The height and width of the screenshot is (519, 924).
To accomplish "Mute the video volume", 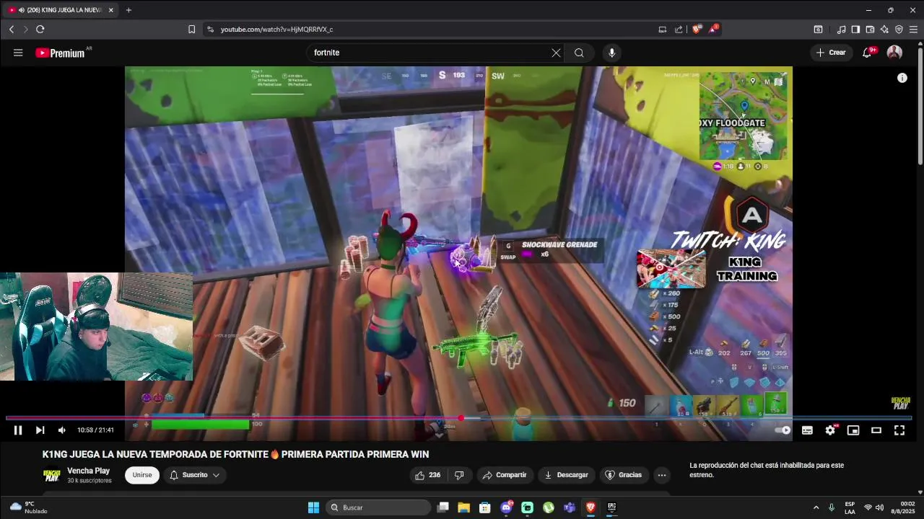I will click(x=62, y=430).
